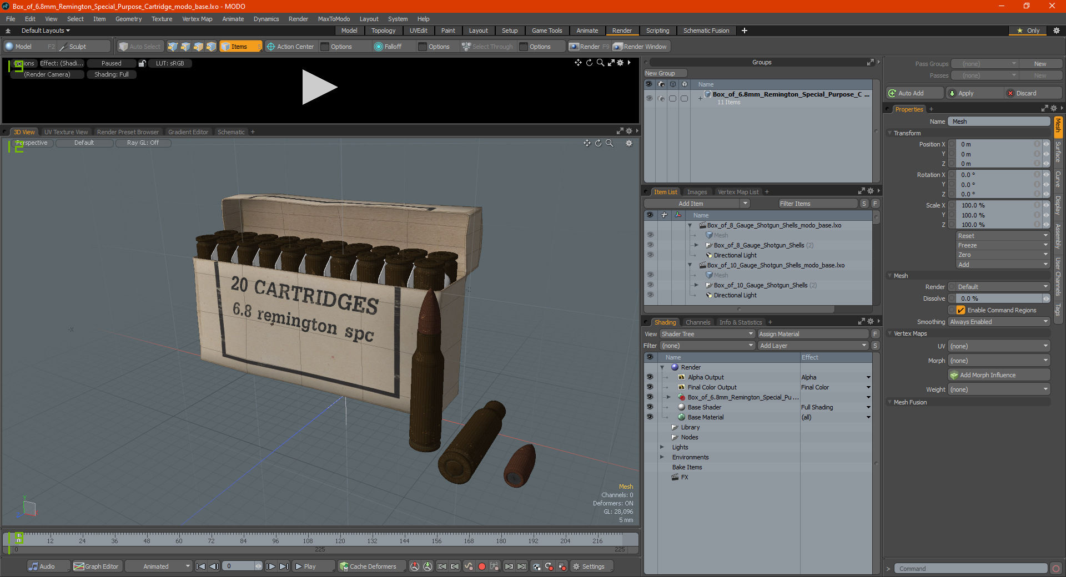
Task: Click the red record auto-key icon
Action: 482,566
